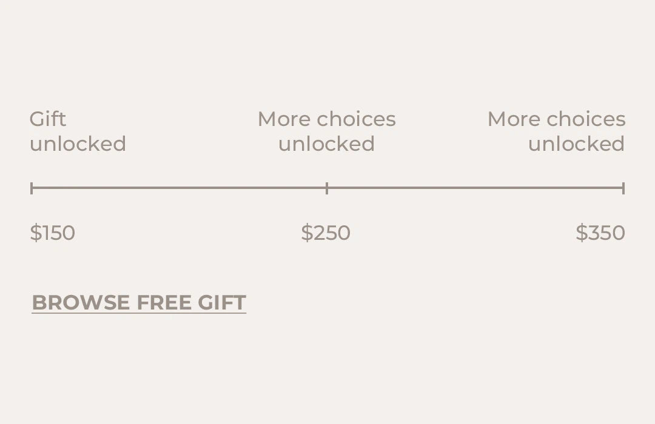Click "unlocked" in the center milestone label
Image resolution: width=655 pixels, height=424 pixels.
click(x=326, y=144)
